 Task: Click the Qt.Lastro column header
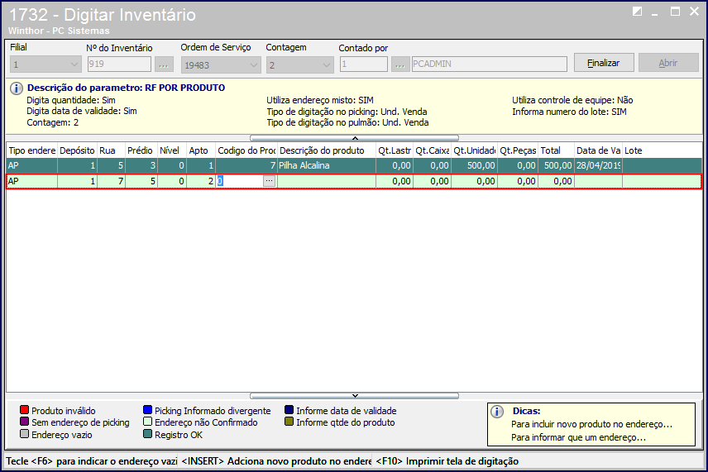395,150
